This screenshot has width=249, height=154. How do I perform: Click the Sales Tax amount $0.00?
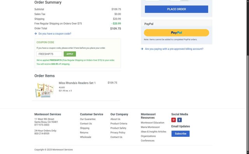coord(117,14)
